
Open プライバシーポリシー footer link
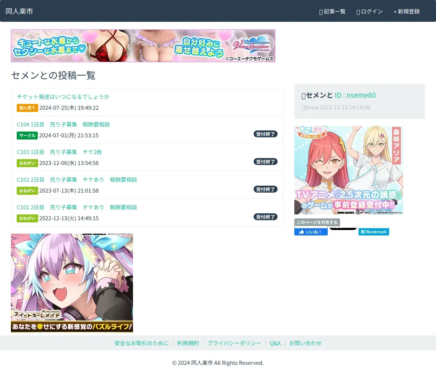pos(234,343)
